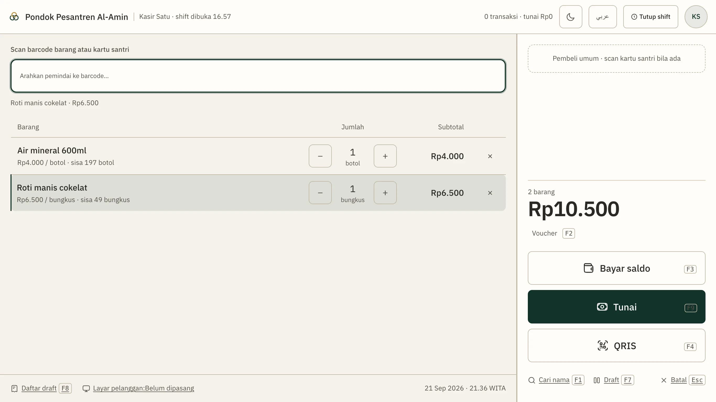The height and width of the screenshot is (402, 716).
Task: Open the Daftar draft list
Action: [x=39, y=388]
